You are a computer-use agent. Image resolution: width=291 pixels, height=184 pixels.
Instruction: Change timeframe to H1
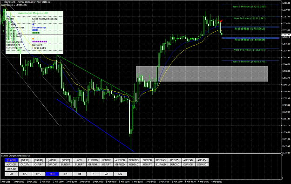pyautogui.click(x=66, y=174)
